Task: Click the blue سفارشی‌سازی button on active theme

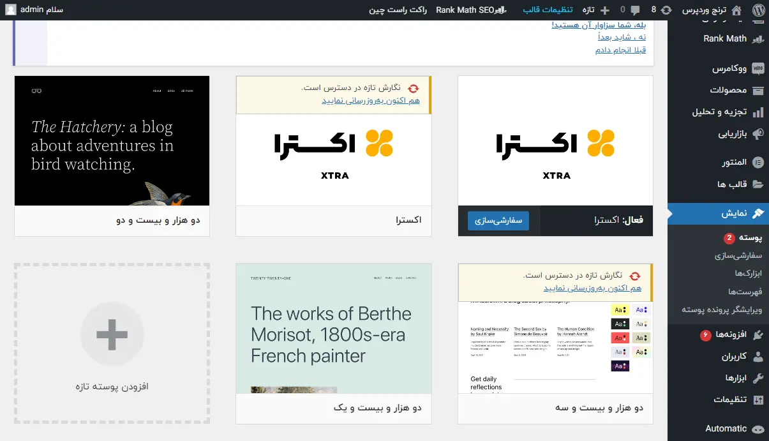Action: [498, 221]
